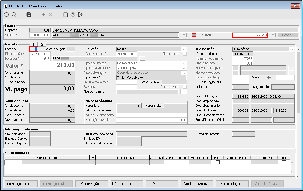Click the document icon in the title bar
The width and height of the screenshot is (303, 191).
tap(6, 6)
